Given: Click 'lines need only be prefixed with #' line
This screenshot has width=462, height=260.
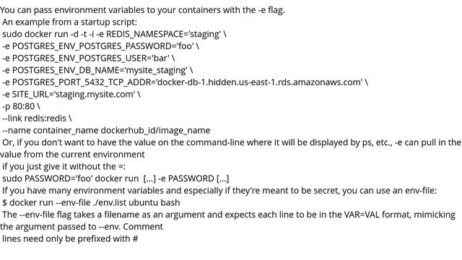Looking at the screenshot, I should 70,239.
